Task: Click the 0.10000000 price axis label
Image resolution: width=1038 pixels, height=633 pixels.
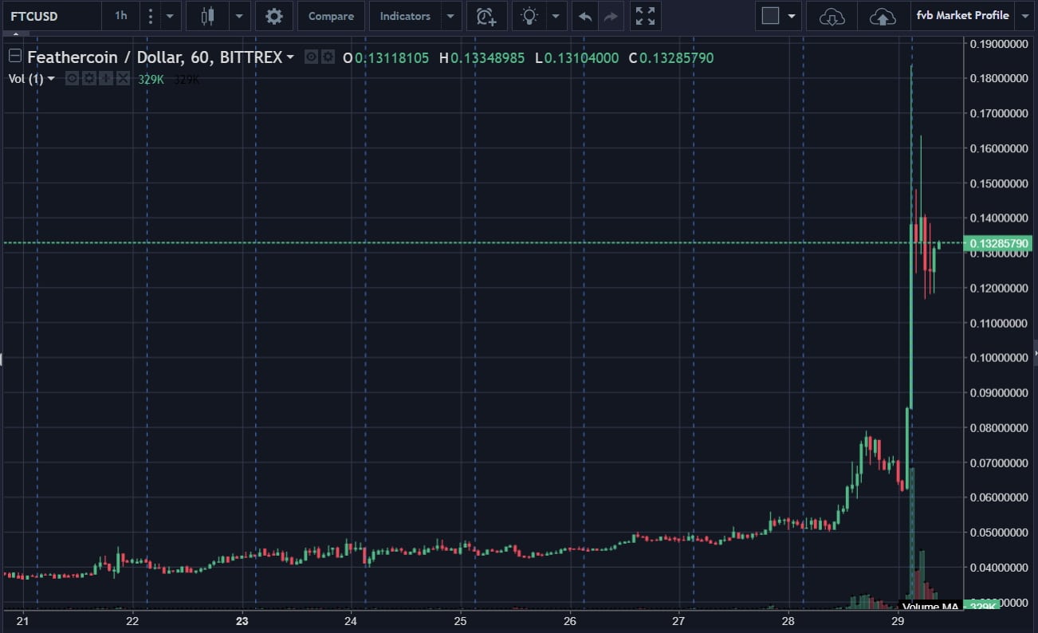Action: tap(998, 357)
